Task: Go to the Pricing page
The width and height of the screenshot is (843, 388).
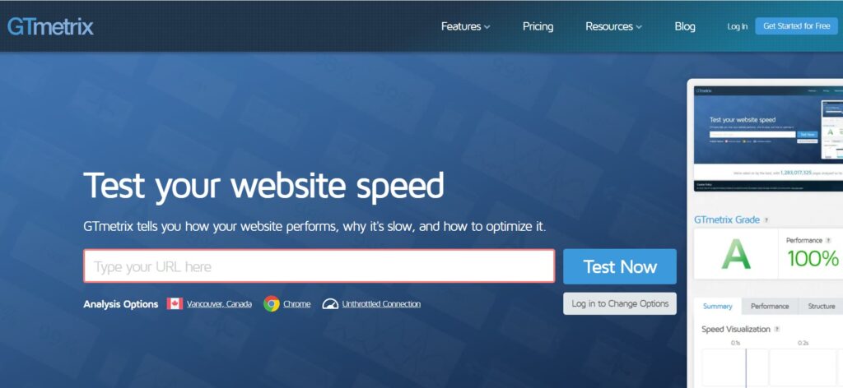Action: (x=538, y=26)
